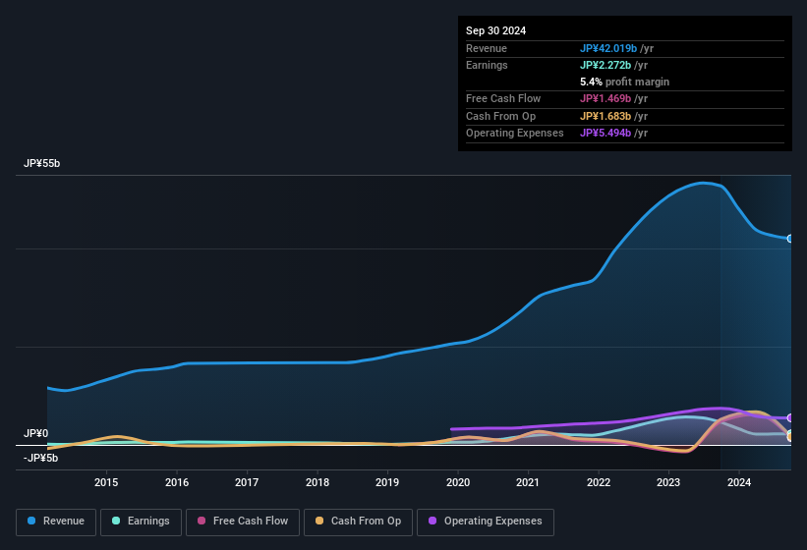Toggle the Free Cash Flow legend button

pos(243,522)
